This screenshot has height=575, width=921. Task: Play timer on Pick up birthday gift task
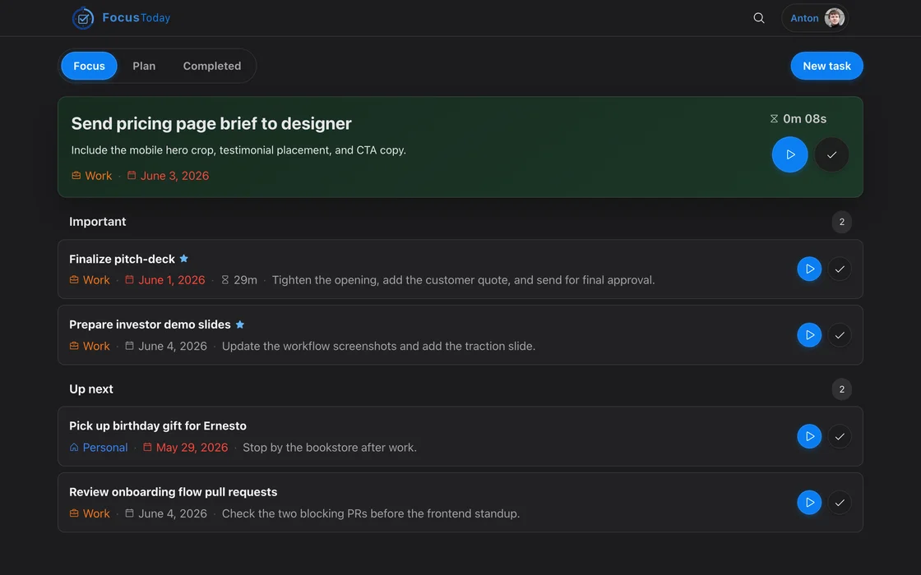[809, 436]
